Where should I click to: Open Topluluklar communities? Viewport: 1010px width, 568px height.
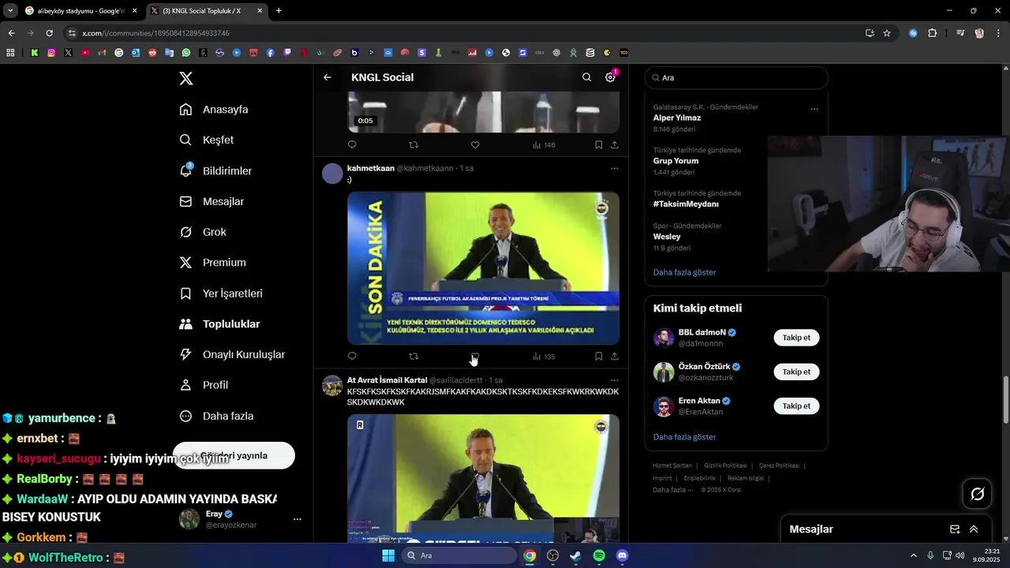[x=219, y=324]
